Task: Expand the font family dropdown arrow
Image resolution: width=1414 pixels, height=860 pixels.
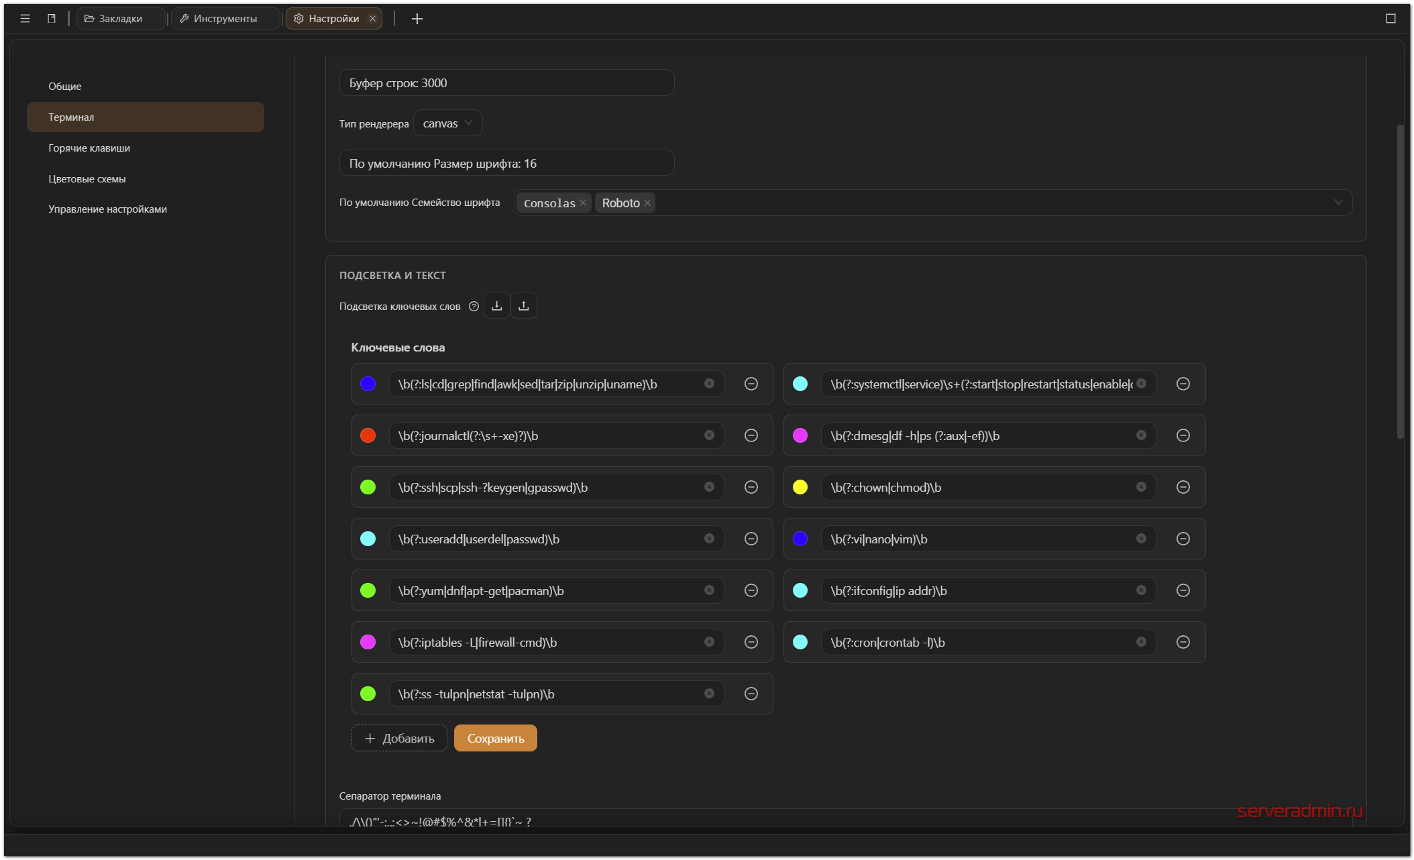Action: 1338,203
